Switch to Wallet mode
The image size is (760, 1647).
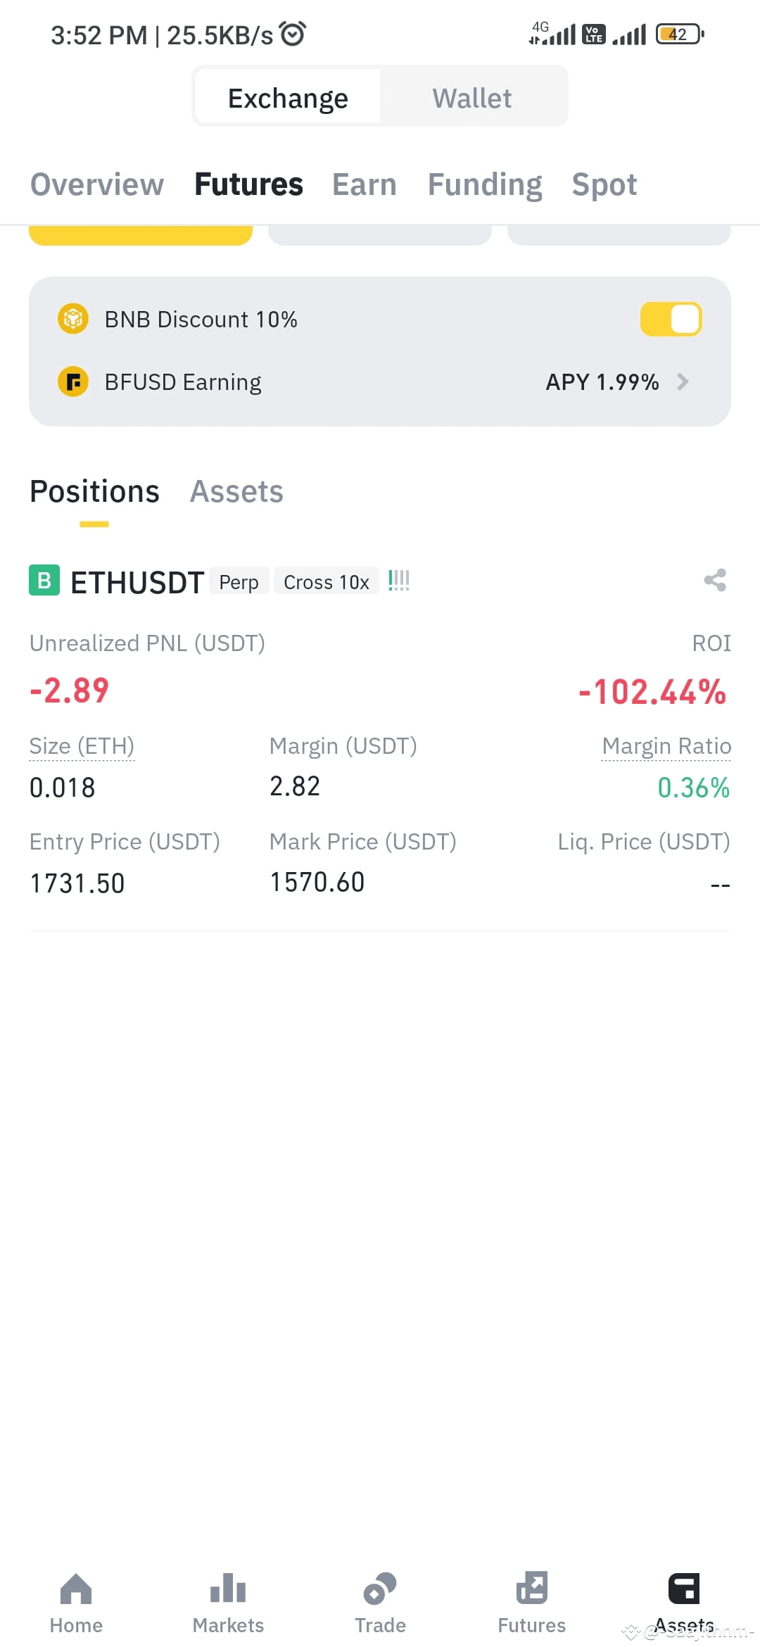tap(472, 97)
